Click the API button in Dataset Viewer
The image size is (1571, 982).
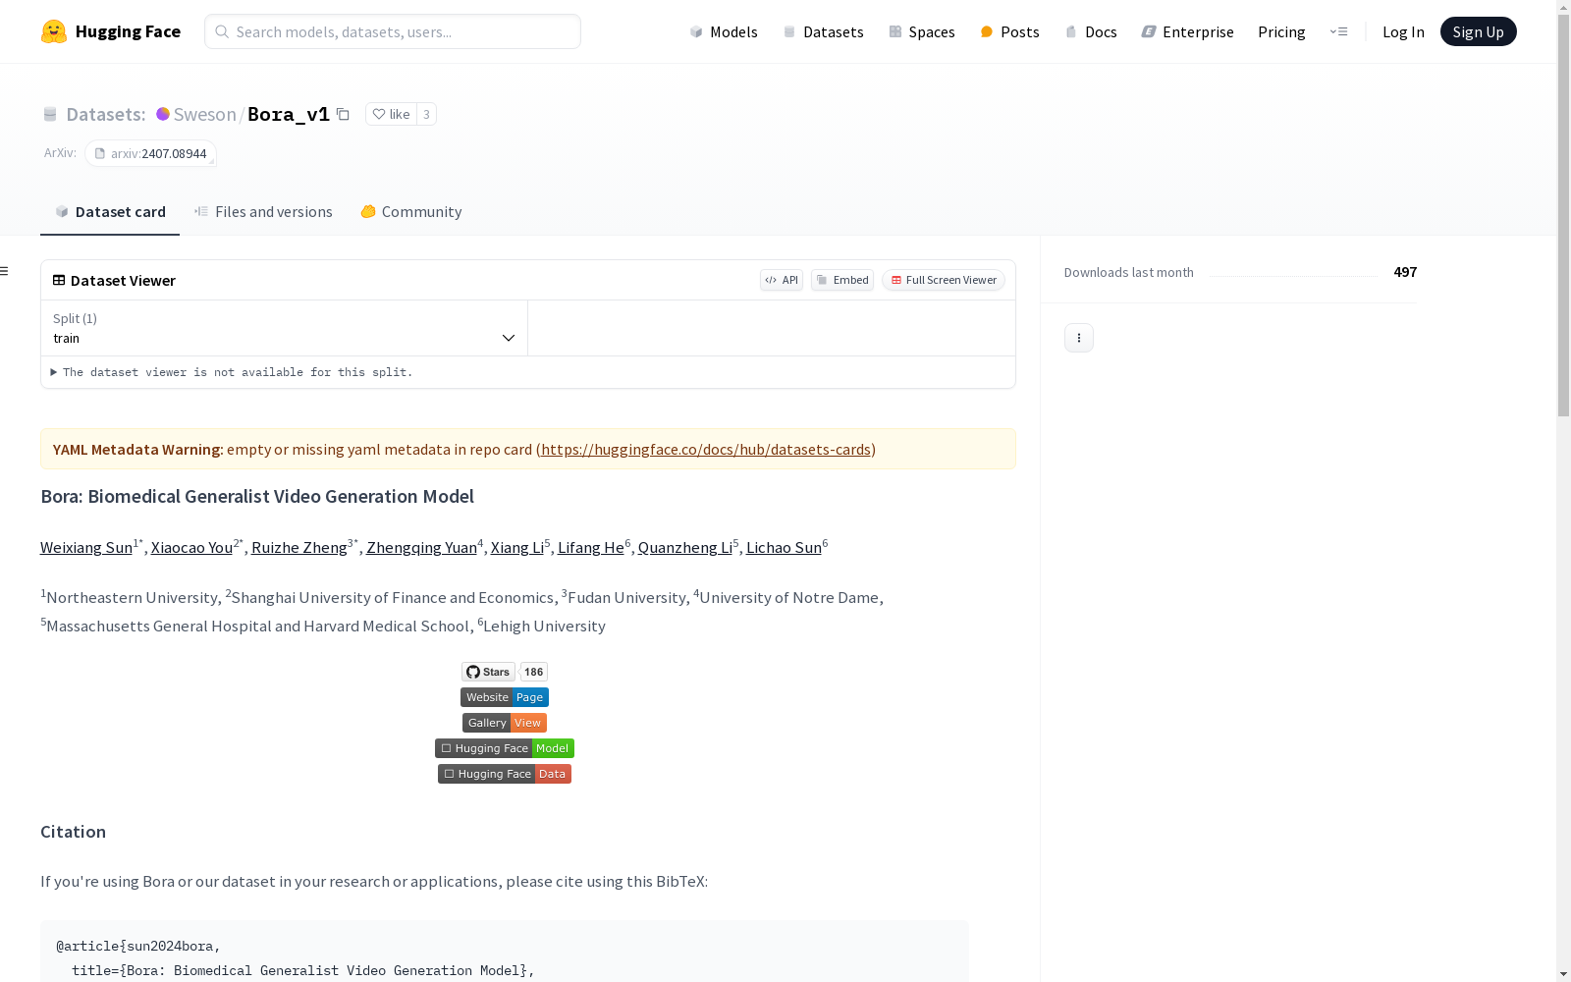click(782, 280)
